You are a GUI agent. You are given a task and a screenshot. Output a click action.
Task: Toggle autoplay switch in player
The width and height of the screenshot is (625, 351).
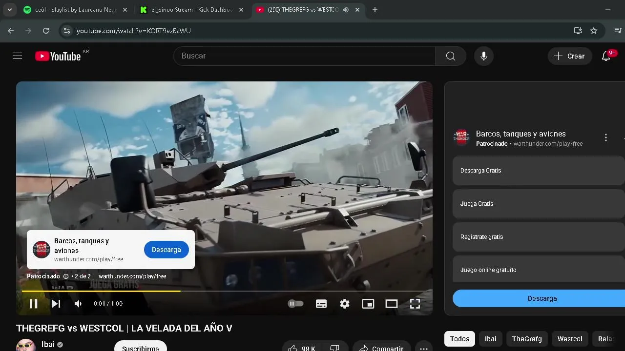295,304
